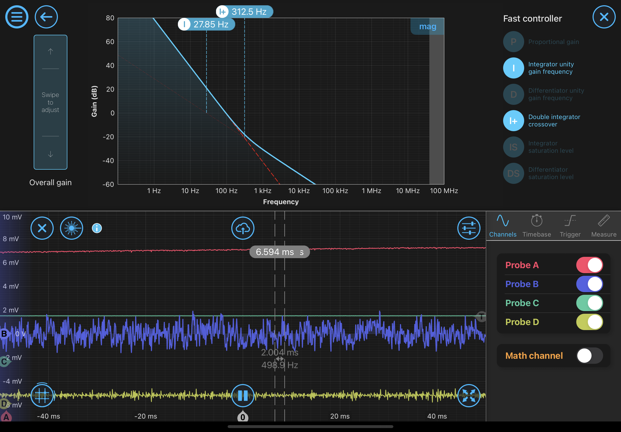Click the 498.9 Hz cursor frequency label
This screenshot has width=621, height=432.
(x=279, y=365)
